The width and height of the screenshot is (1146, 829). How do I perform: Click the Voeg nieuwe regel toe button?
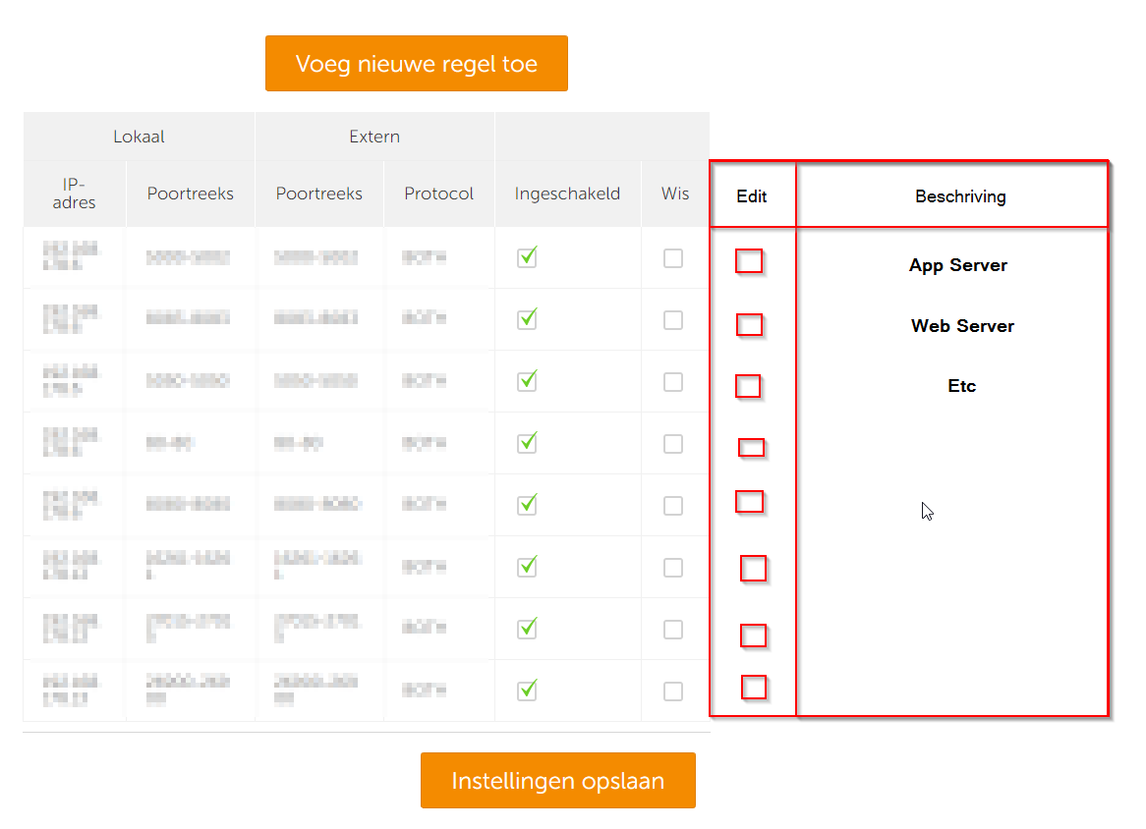tap(416, 64)
